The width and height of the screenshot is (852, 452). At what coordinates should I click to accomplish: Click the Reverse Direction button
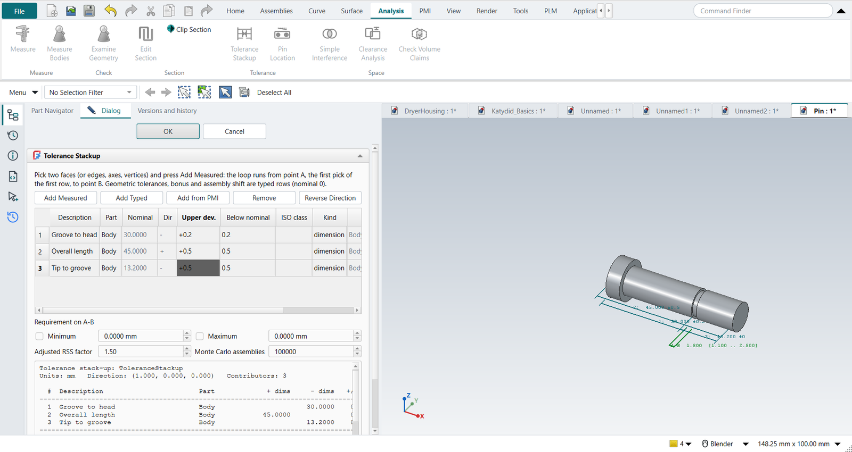pyautogui.click(x=330, y=198)
